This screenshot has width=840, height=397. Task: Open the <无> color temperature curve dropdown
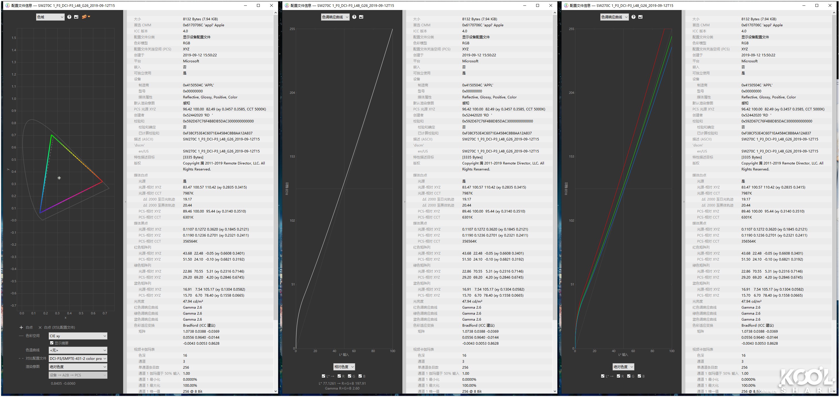78,350
